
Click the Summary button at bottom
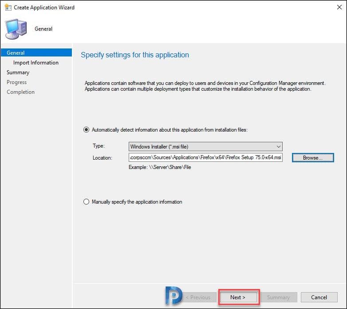(278, 297)
